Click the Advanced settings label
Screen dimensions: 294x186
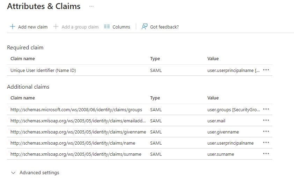click(x=39, y=173)
